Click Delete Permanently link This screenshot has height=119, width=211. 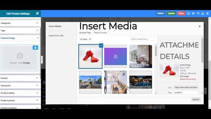pyautogui.click(x=188, y=79)
